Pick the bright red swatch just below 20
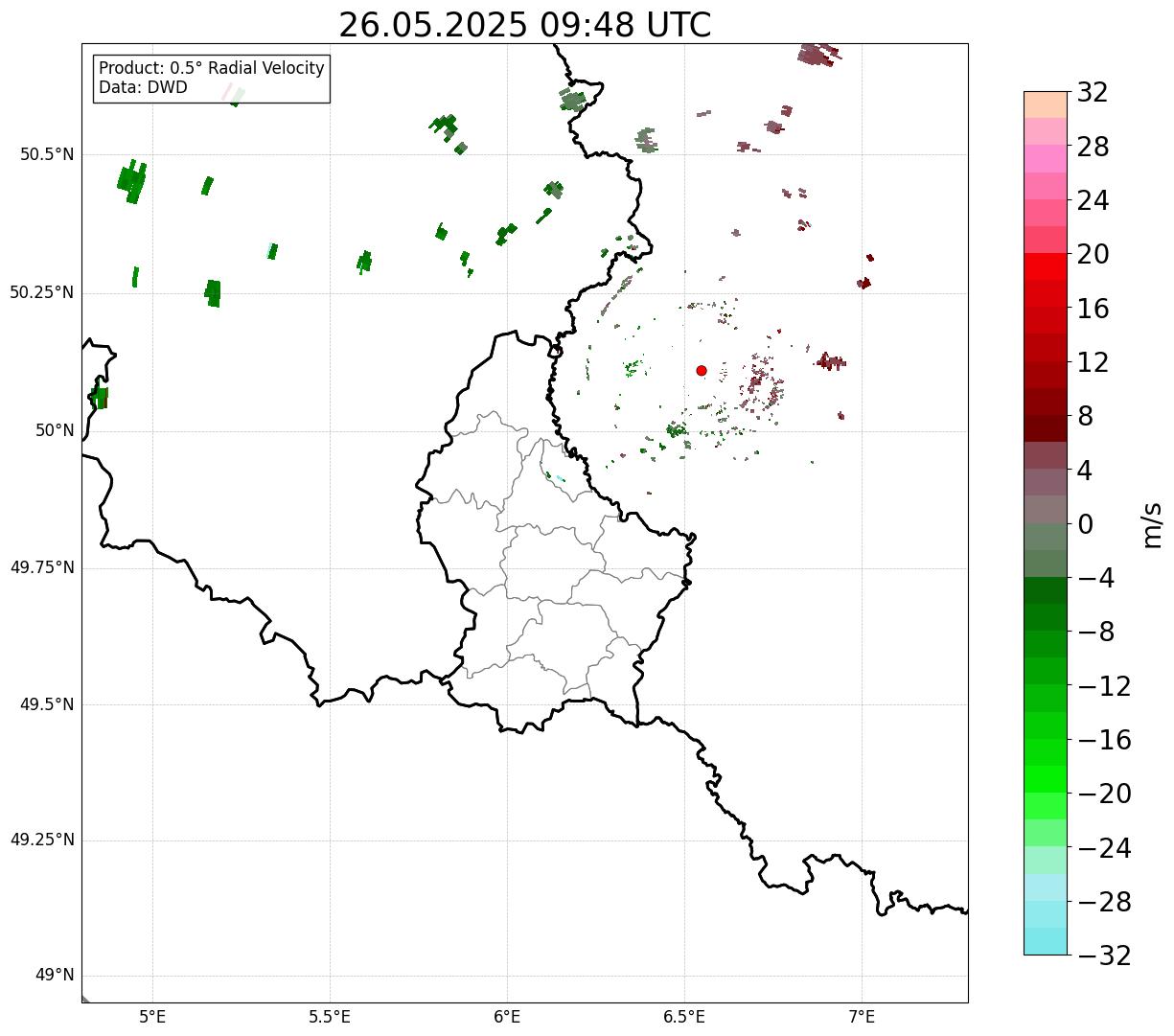 (1046, 267)
